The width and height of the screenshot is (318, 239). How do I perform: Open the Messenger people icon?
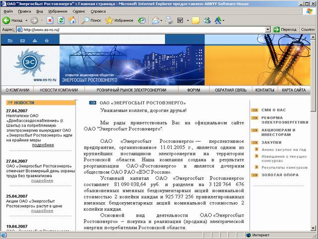click(x=207, y=20)
